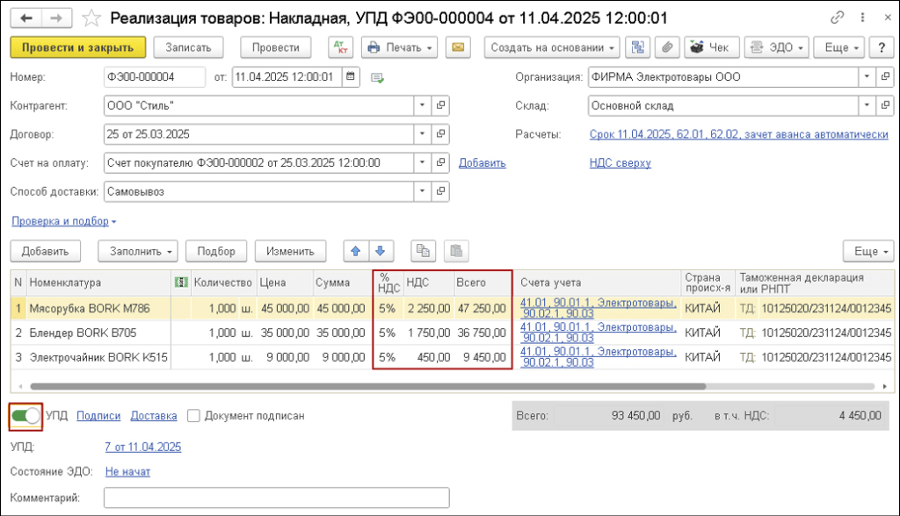Open the calendar picker in date field
The height and width of the screenshot is (516, 900).
352,77
